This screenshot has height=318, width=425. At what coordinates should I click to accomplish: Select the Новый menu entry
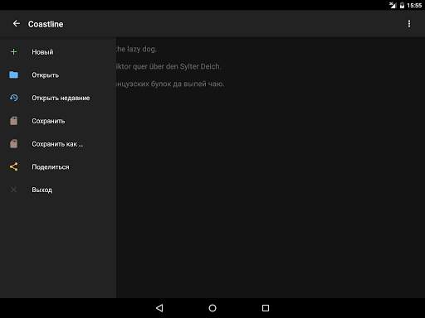pos(58,51)
